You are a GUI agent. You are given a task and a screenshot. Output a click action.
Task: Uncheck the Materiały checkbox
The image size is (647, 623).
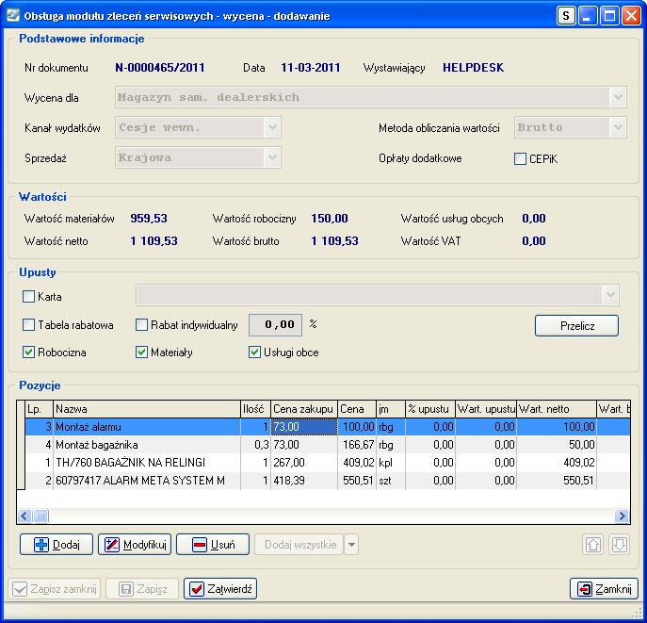[x=141, y=352]
